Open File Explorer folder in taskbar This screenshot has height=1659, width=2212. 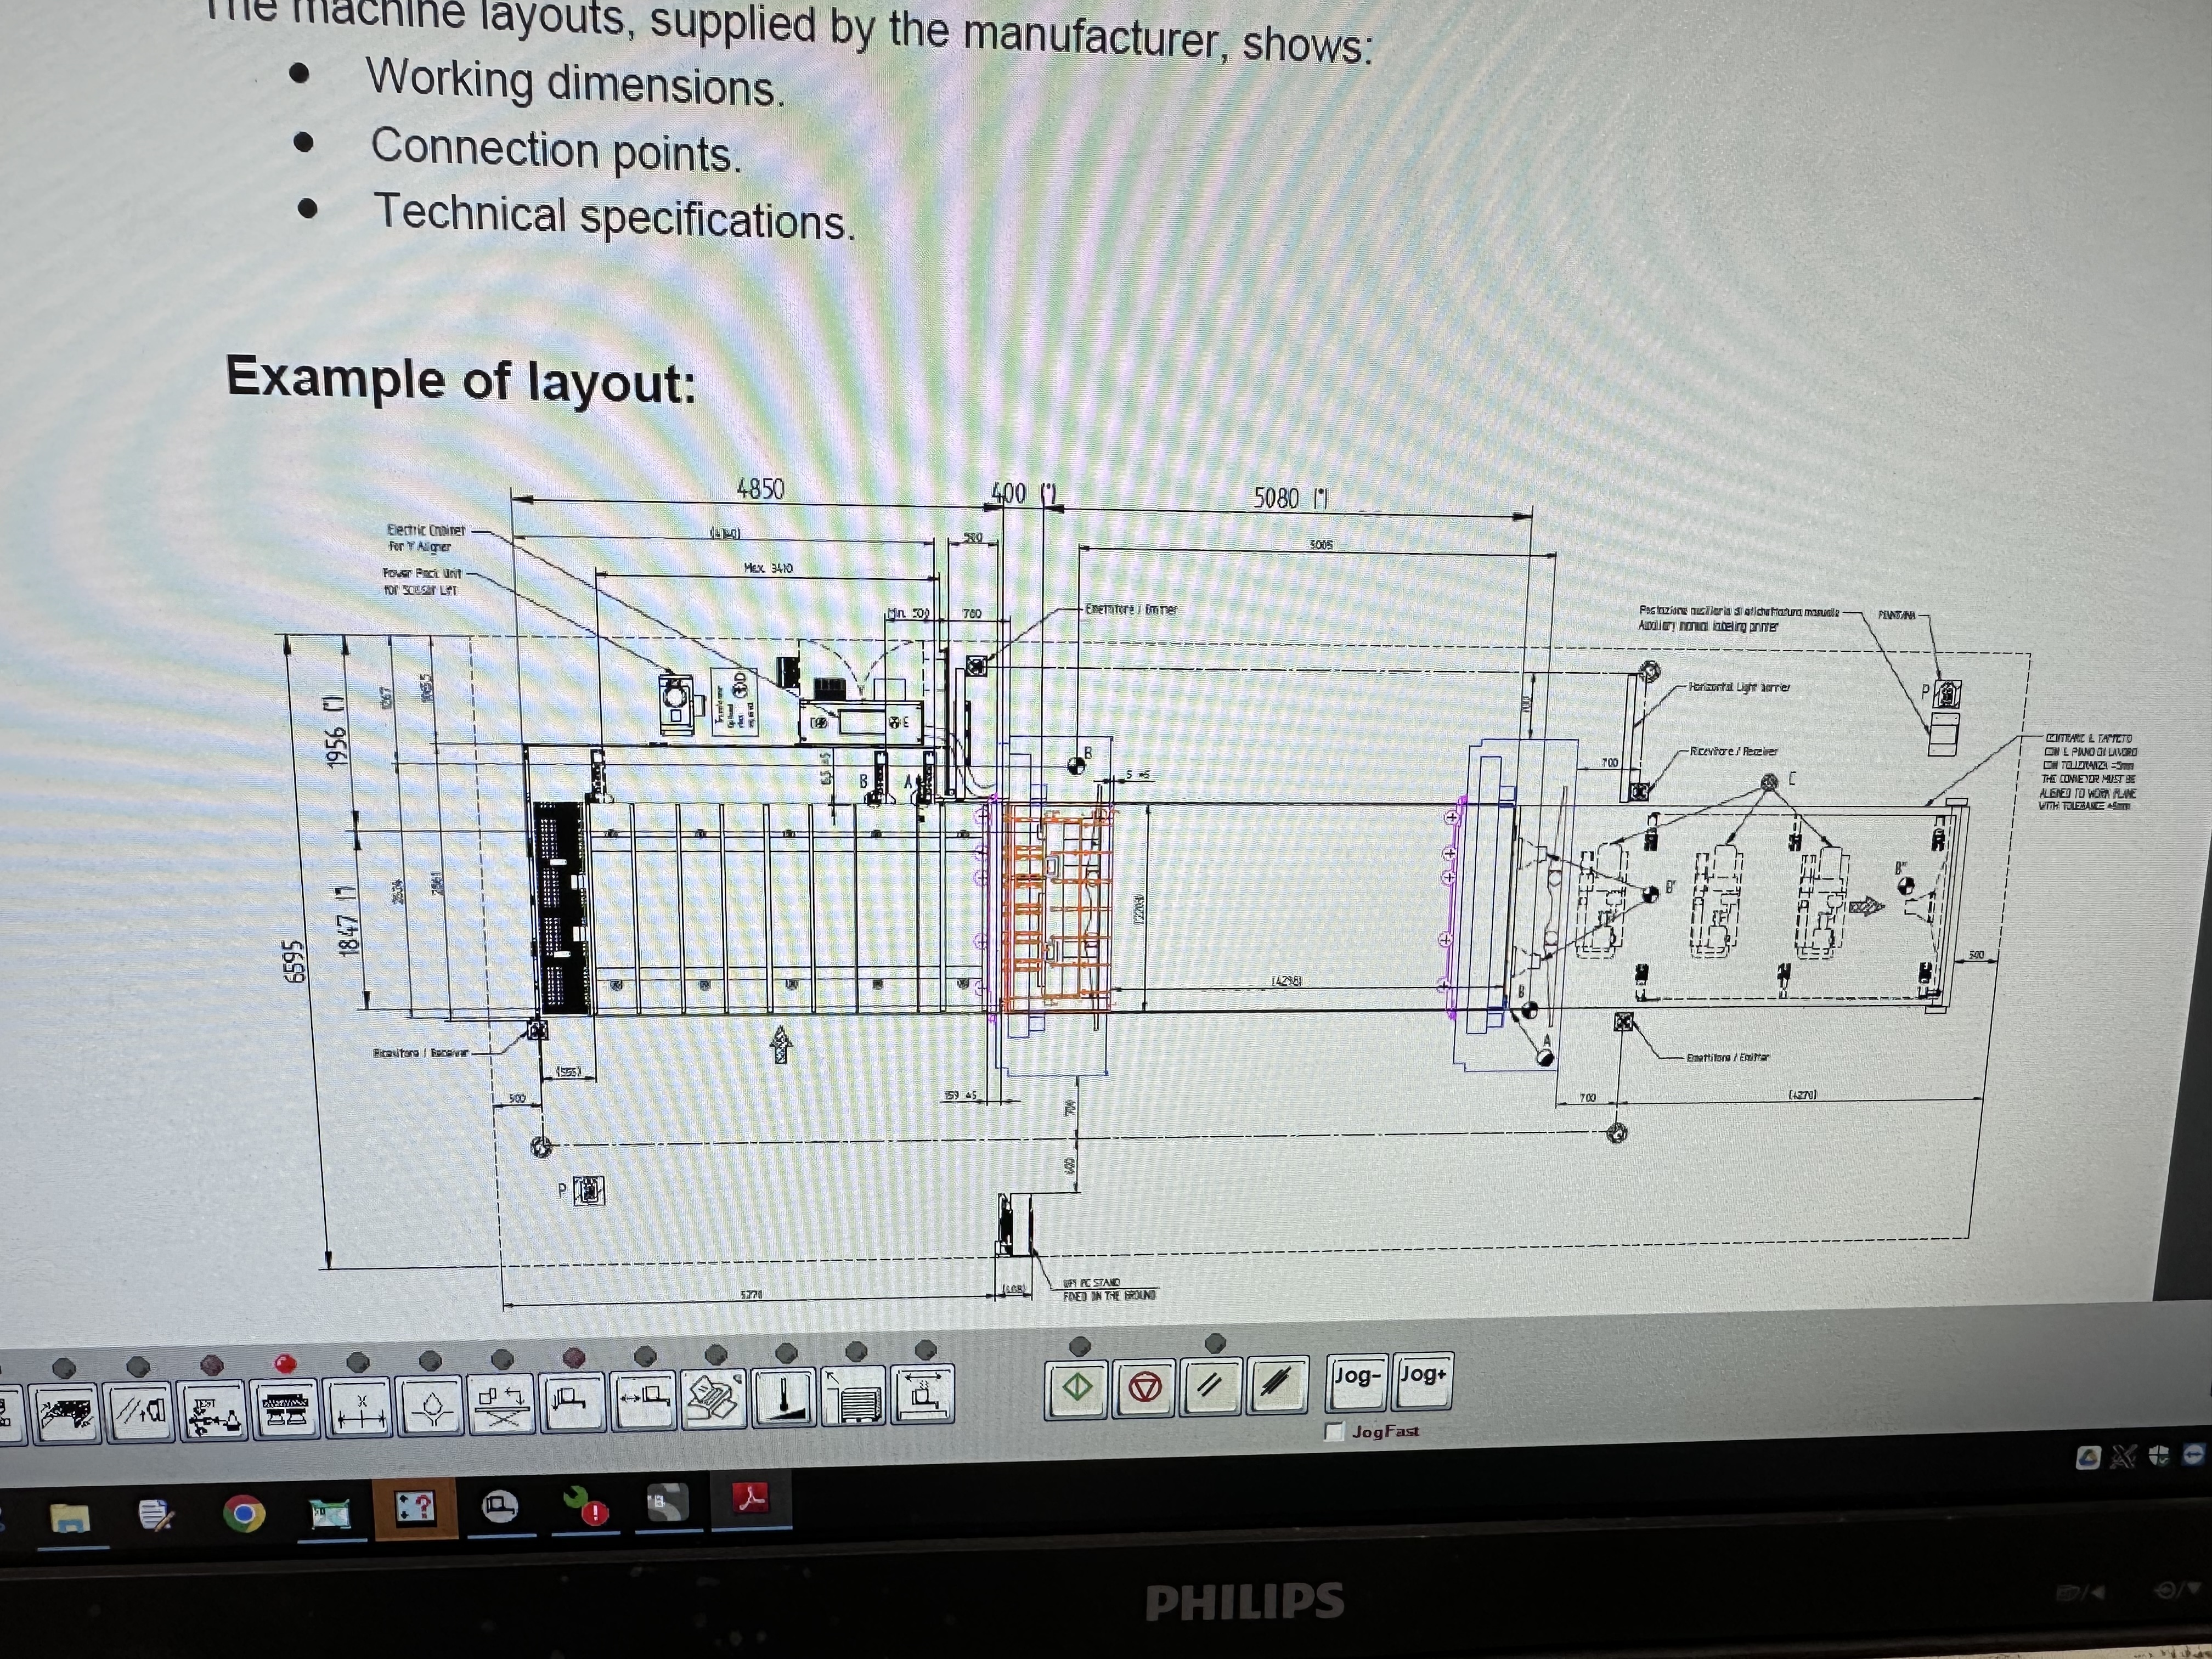point(71,1517)
